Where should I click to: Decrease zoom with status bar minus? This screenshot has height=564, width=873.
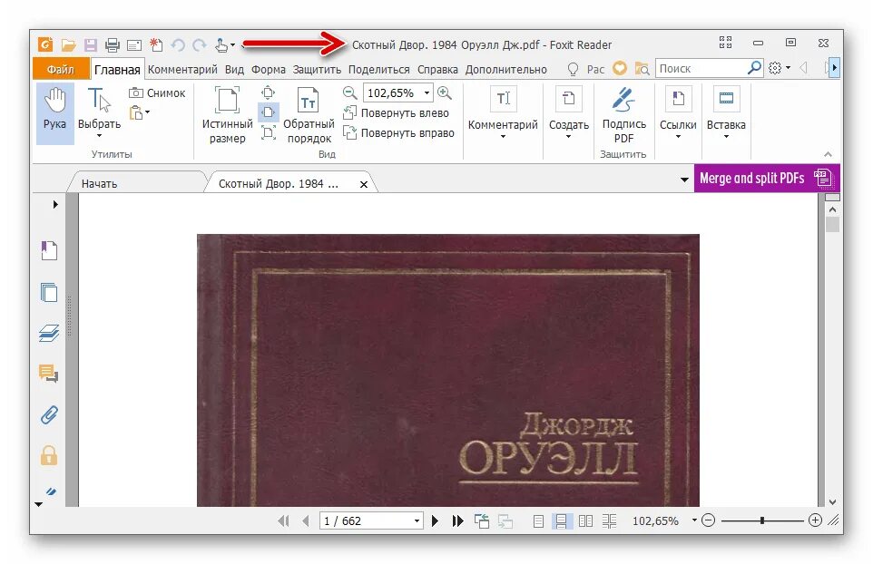tap(708, 520)
